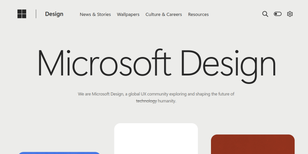Open the News & Stories menu
The width and height of the screenshot is (308, 154).
coord(95,14)
